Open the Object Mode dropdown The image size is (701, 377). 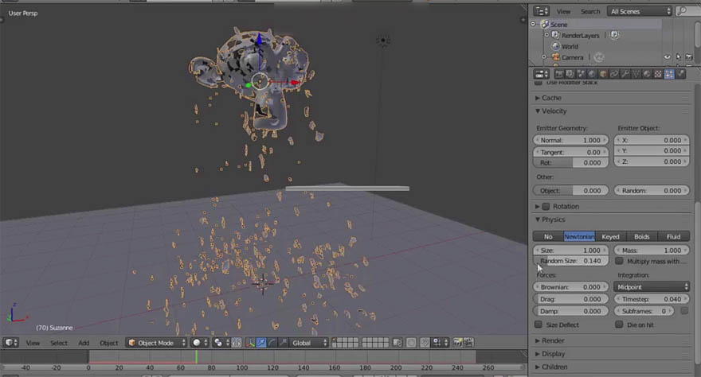tap(156, 343)
